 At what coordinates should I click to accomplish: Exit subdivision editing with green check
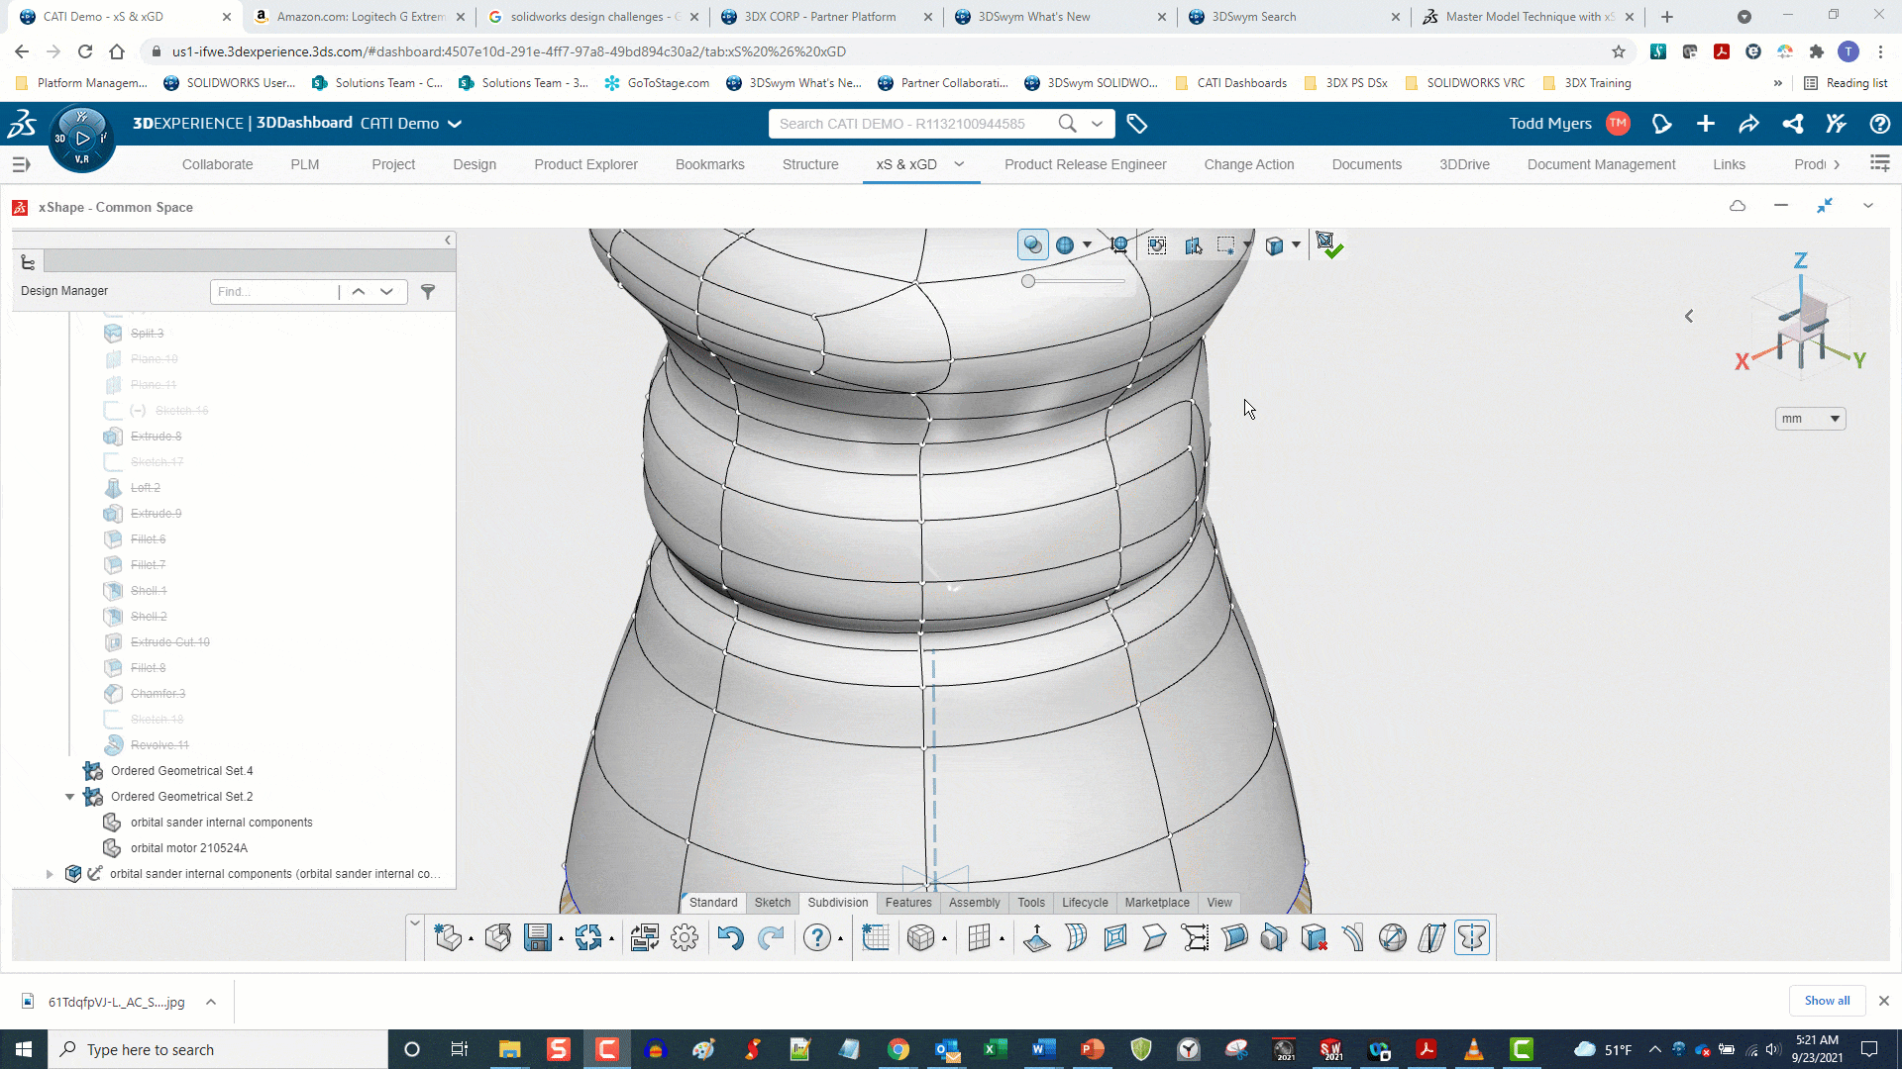click(x=1328, y=245)
